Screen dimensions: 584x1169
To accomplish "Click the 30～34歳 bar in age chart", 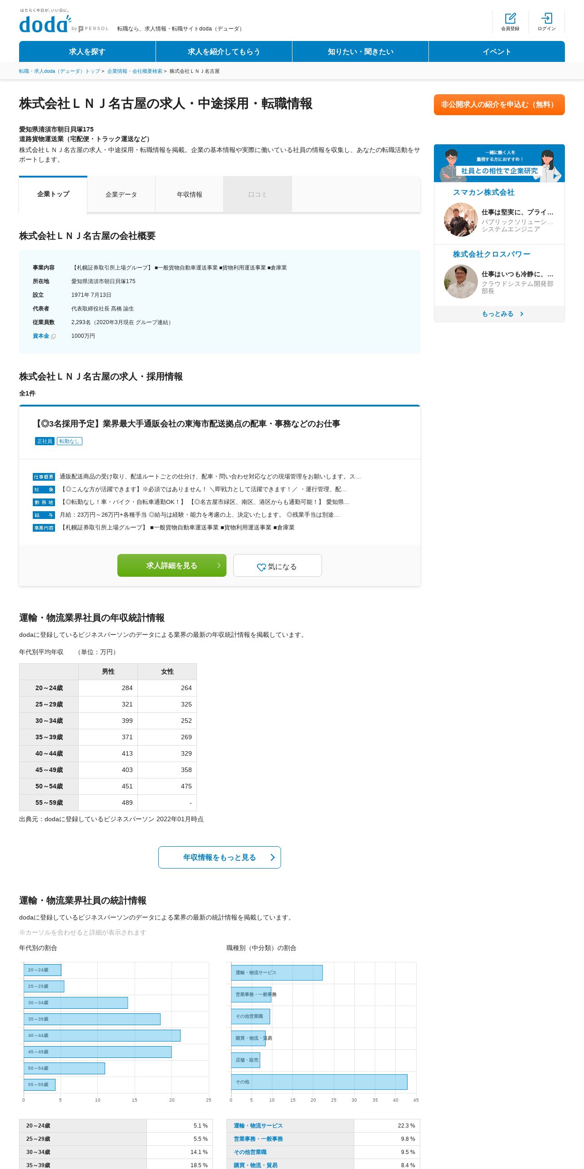I will 76,1003.
